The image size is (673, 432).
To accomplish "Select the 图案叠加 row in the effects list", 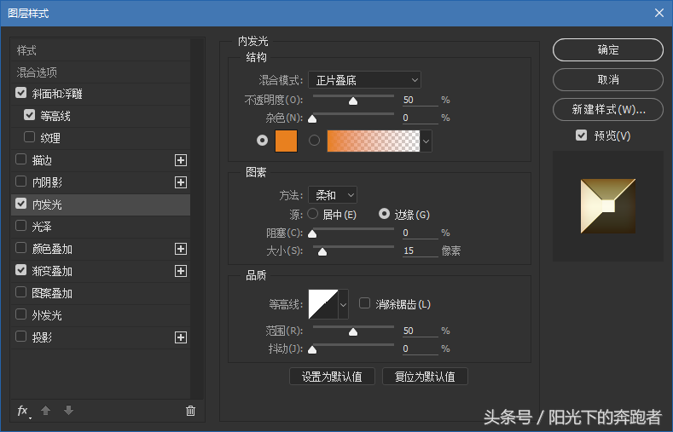I will tap(101, 293).
